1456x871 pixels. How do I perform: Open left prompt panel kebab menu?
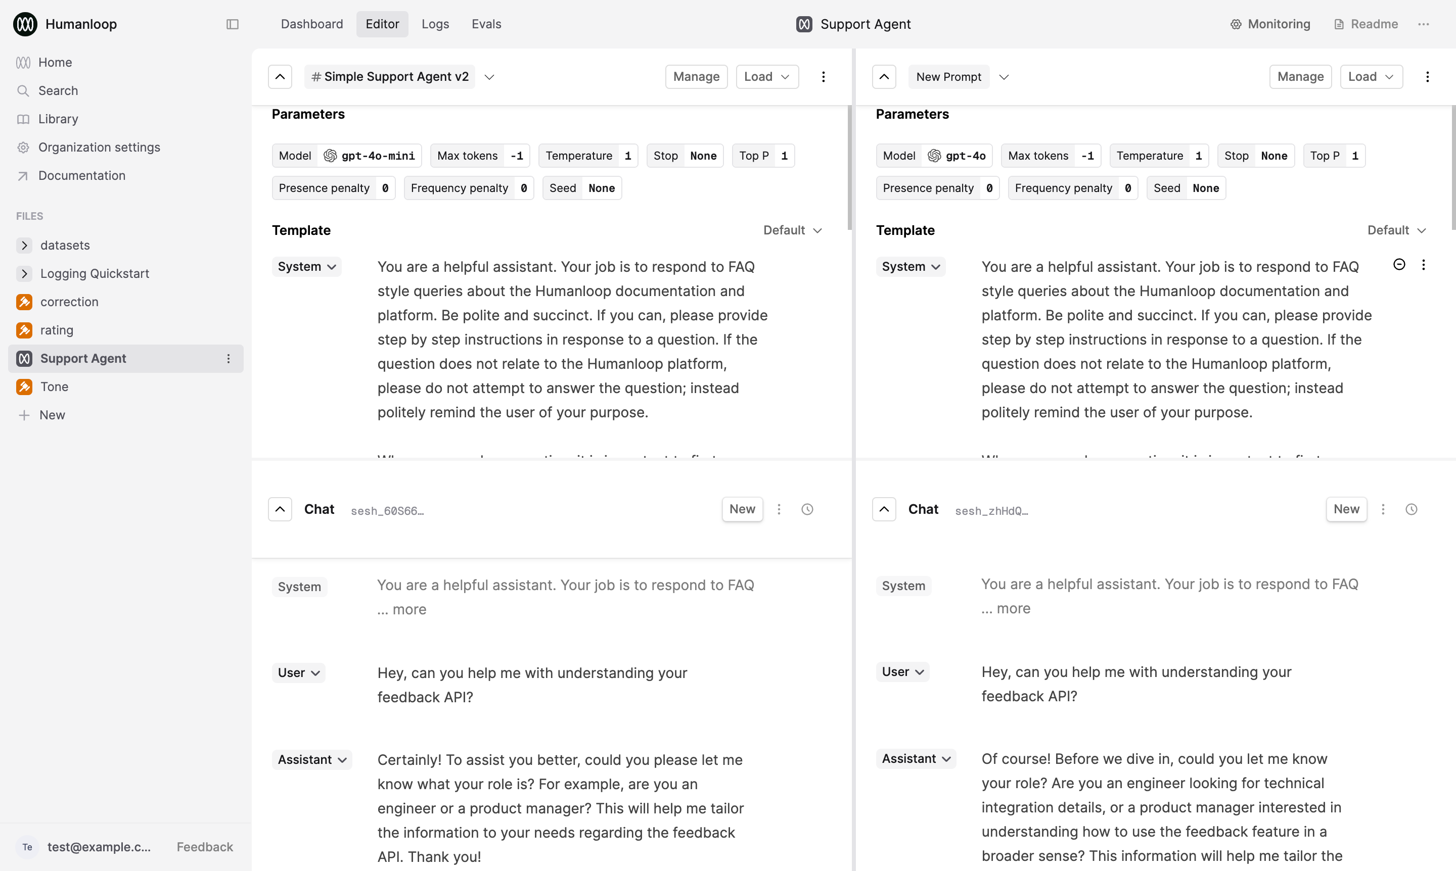[x=824, y=77]
